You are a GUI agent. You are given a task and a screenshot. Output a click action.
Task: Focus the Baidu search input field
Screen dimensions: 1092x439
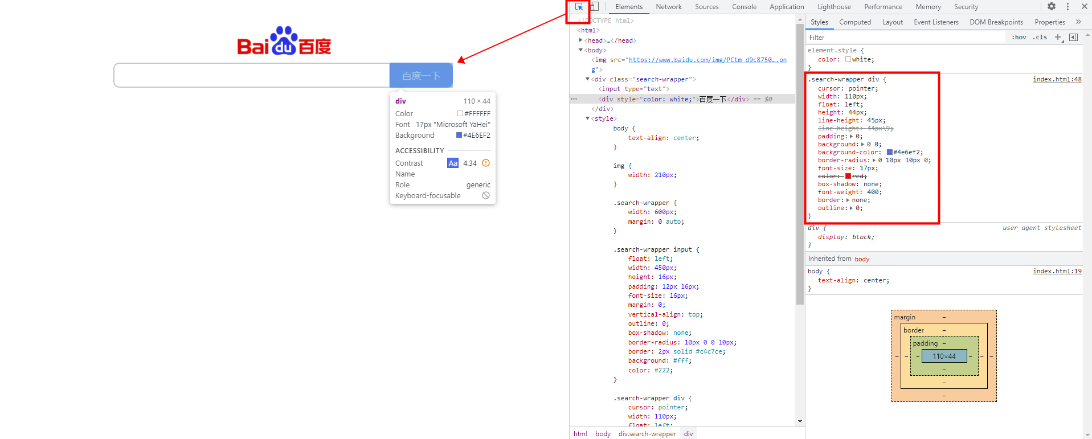[252, 75]
